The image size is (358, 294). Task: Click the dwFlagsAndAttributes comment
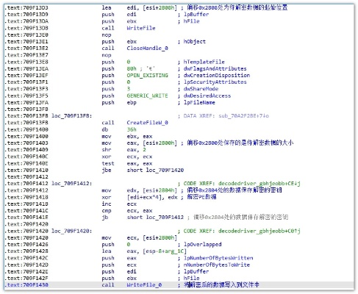(215, 68)
